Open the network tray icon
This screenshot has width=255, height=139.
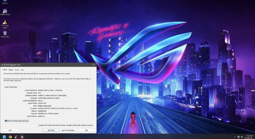(x=239, y=137)
